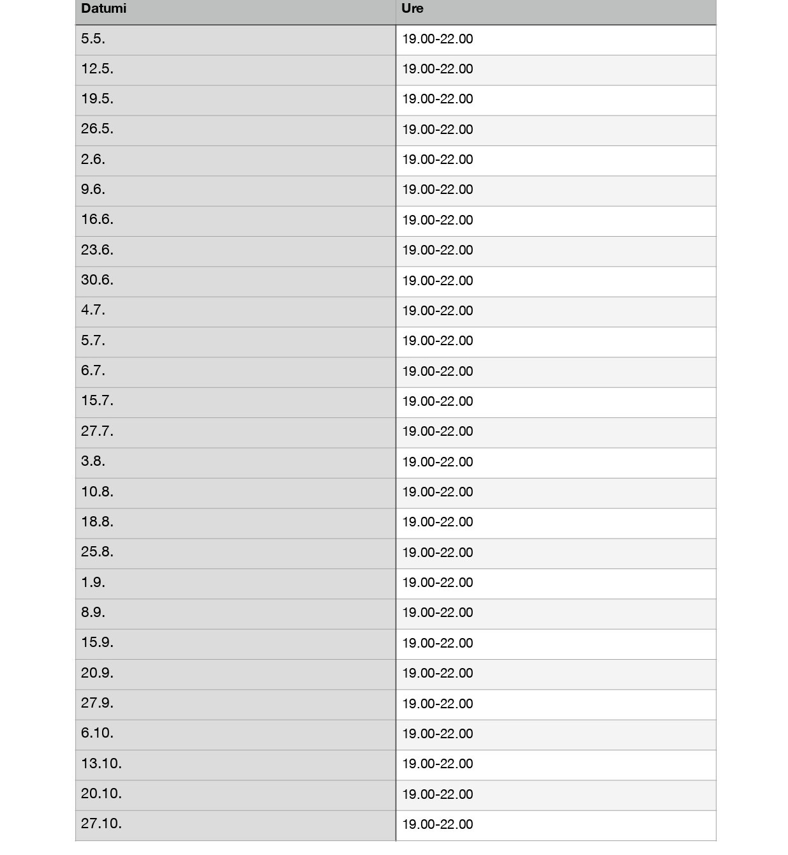788x855 pixels.
Task: Select the cell containing 3.8.
Action: point(235,463)
